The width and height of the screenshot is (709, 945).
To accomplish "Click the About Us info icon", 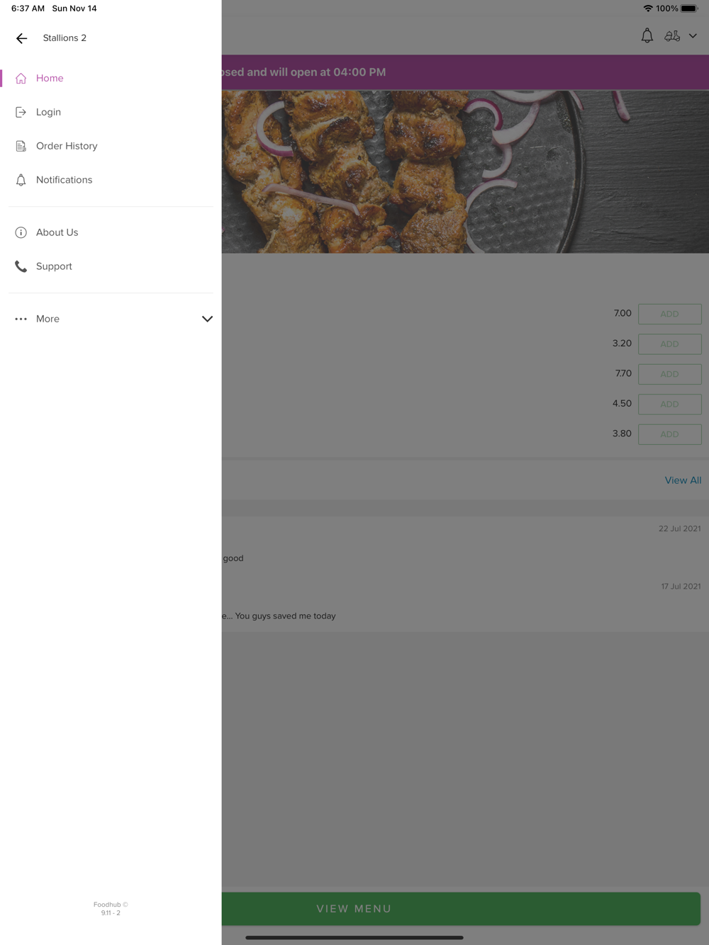I will pyautogui.click(x=21, y=232).
